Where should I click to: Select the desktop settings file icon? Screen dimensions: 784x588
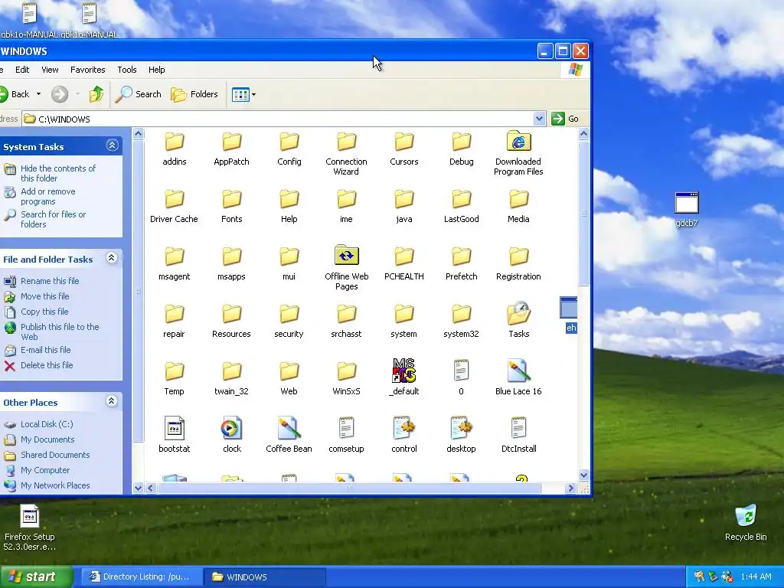pyautogui.click(x=461, y=428)
